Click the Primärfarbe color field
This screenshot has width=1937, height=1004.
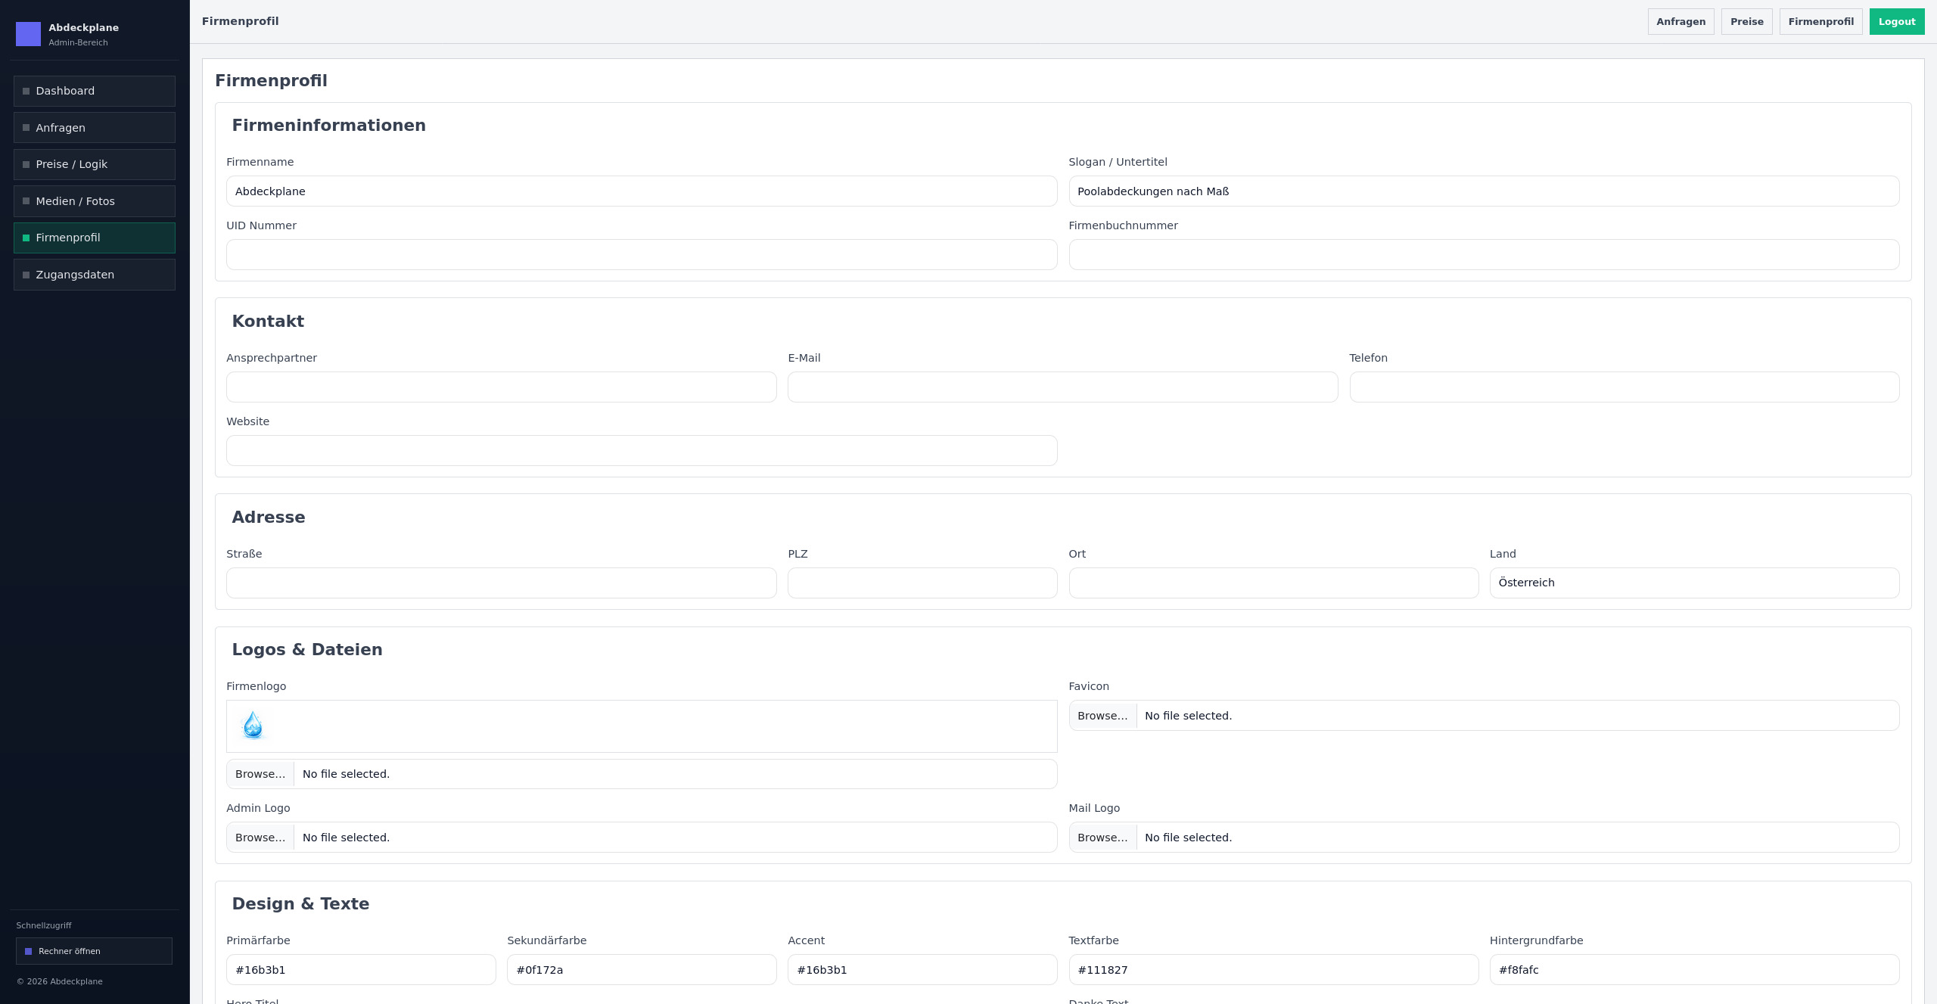[x=361, y=970]
